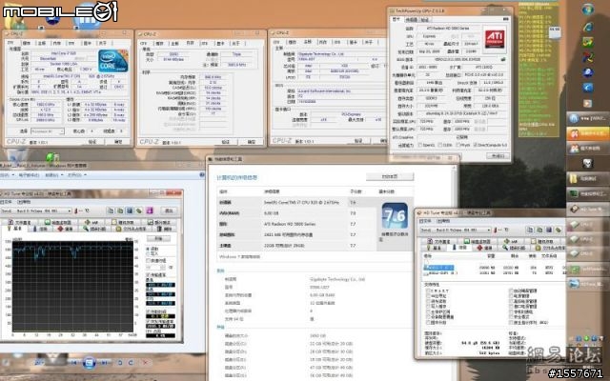Click help icon in photo viewer toolbar
Image resolution: width=610 pixels, height=381 pixels.
[202, 175]
